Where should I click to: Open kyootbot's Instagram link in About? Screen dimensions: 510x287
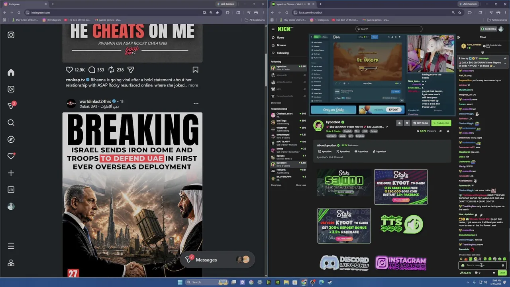pos(325,151)
